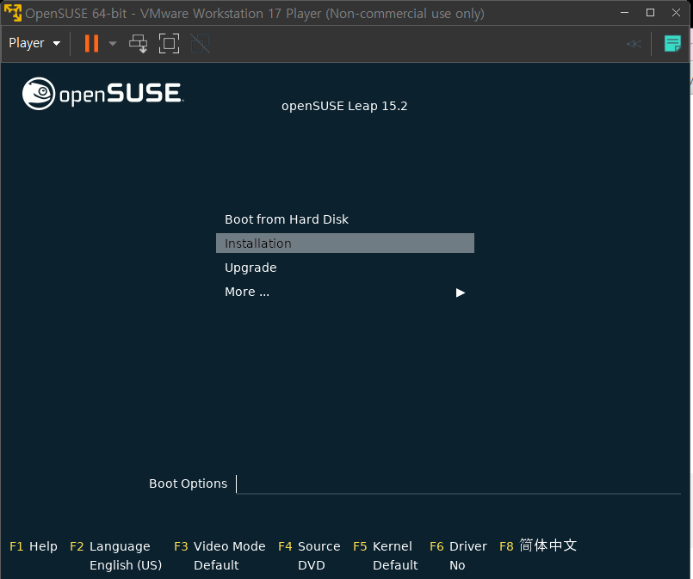Open F5 Kernel options
This screenshot has width=693, height=579.
pyautogui.click(x=383, y=546)
